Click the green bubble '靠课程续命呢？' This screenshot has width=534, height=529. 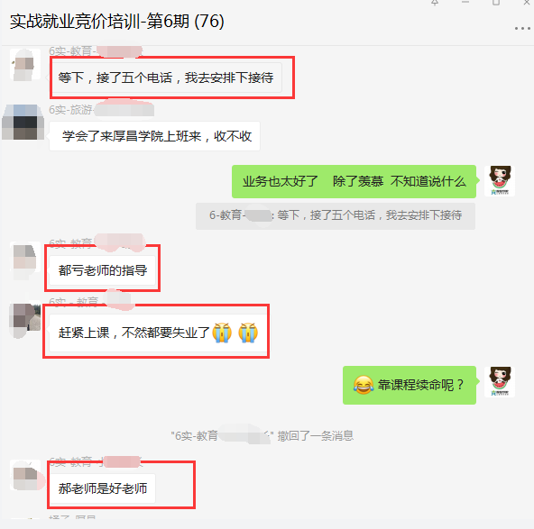point(410,385)
